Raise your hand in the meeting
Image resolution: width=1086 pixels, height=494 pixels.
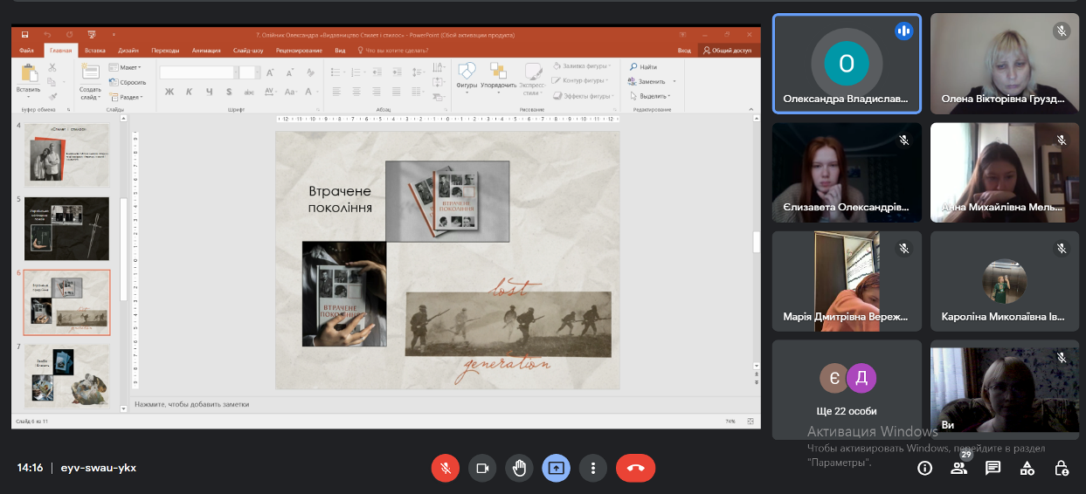tap(519, 468)
